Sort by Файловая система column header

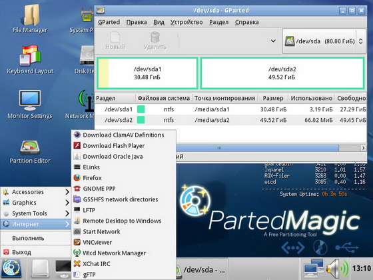click(x=164, y=98)
